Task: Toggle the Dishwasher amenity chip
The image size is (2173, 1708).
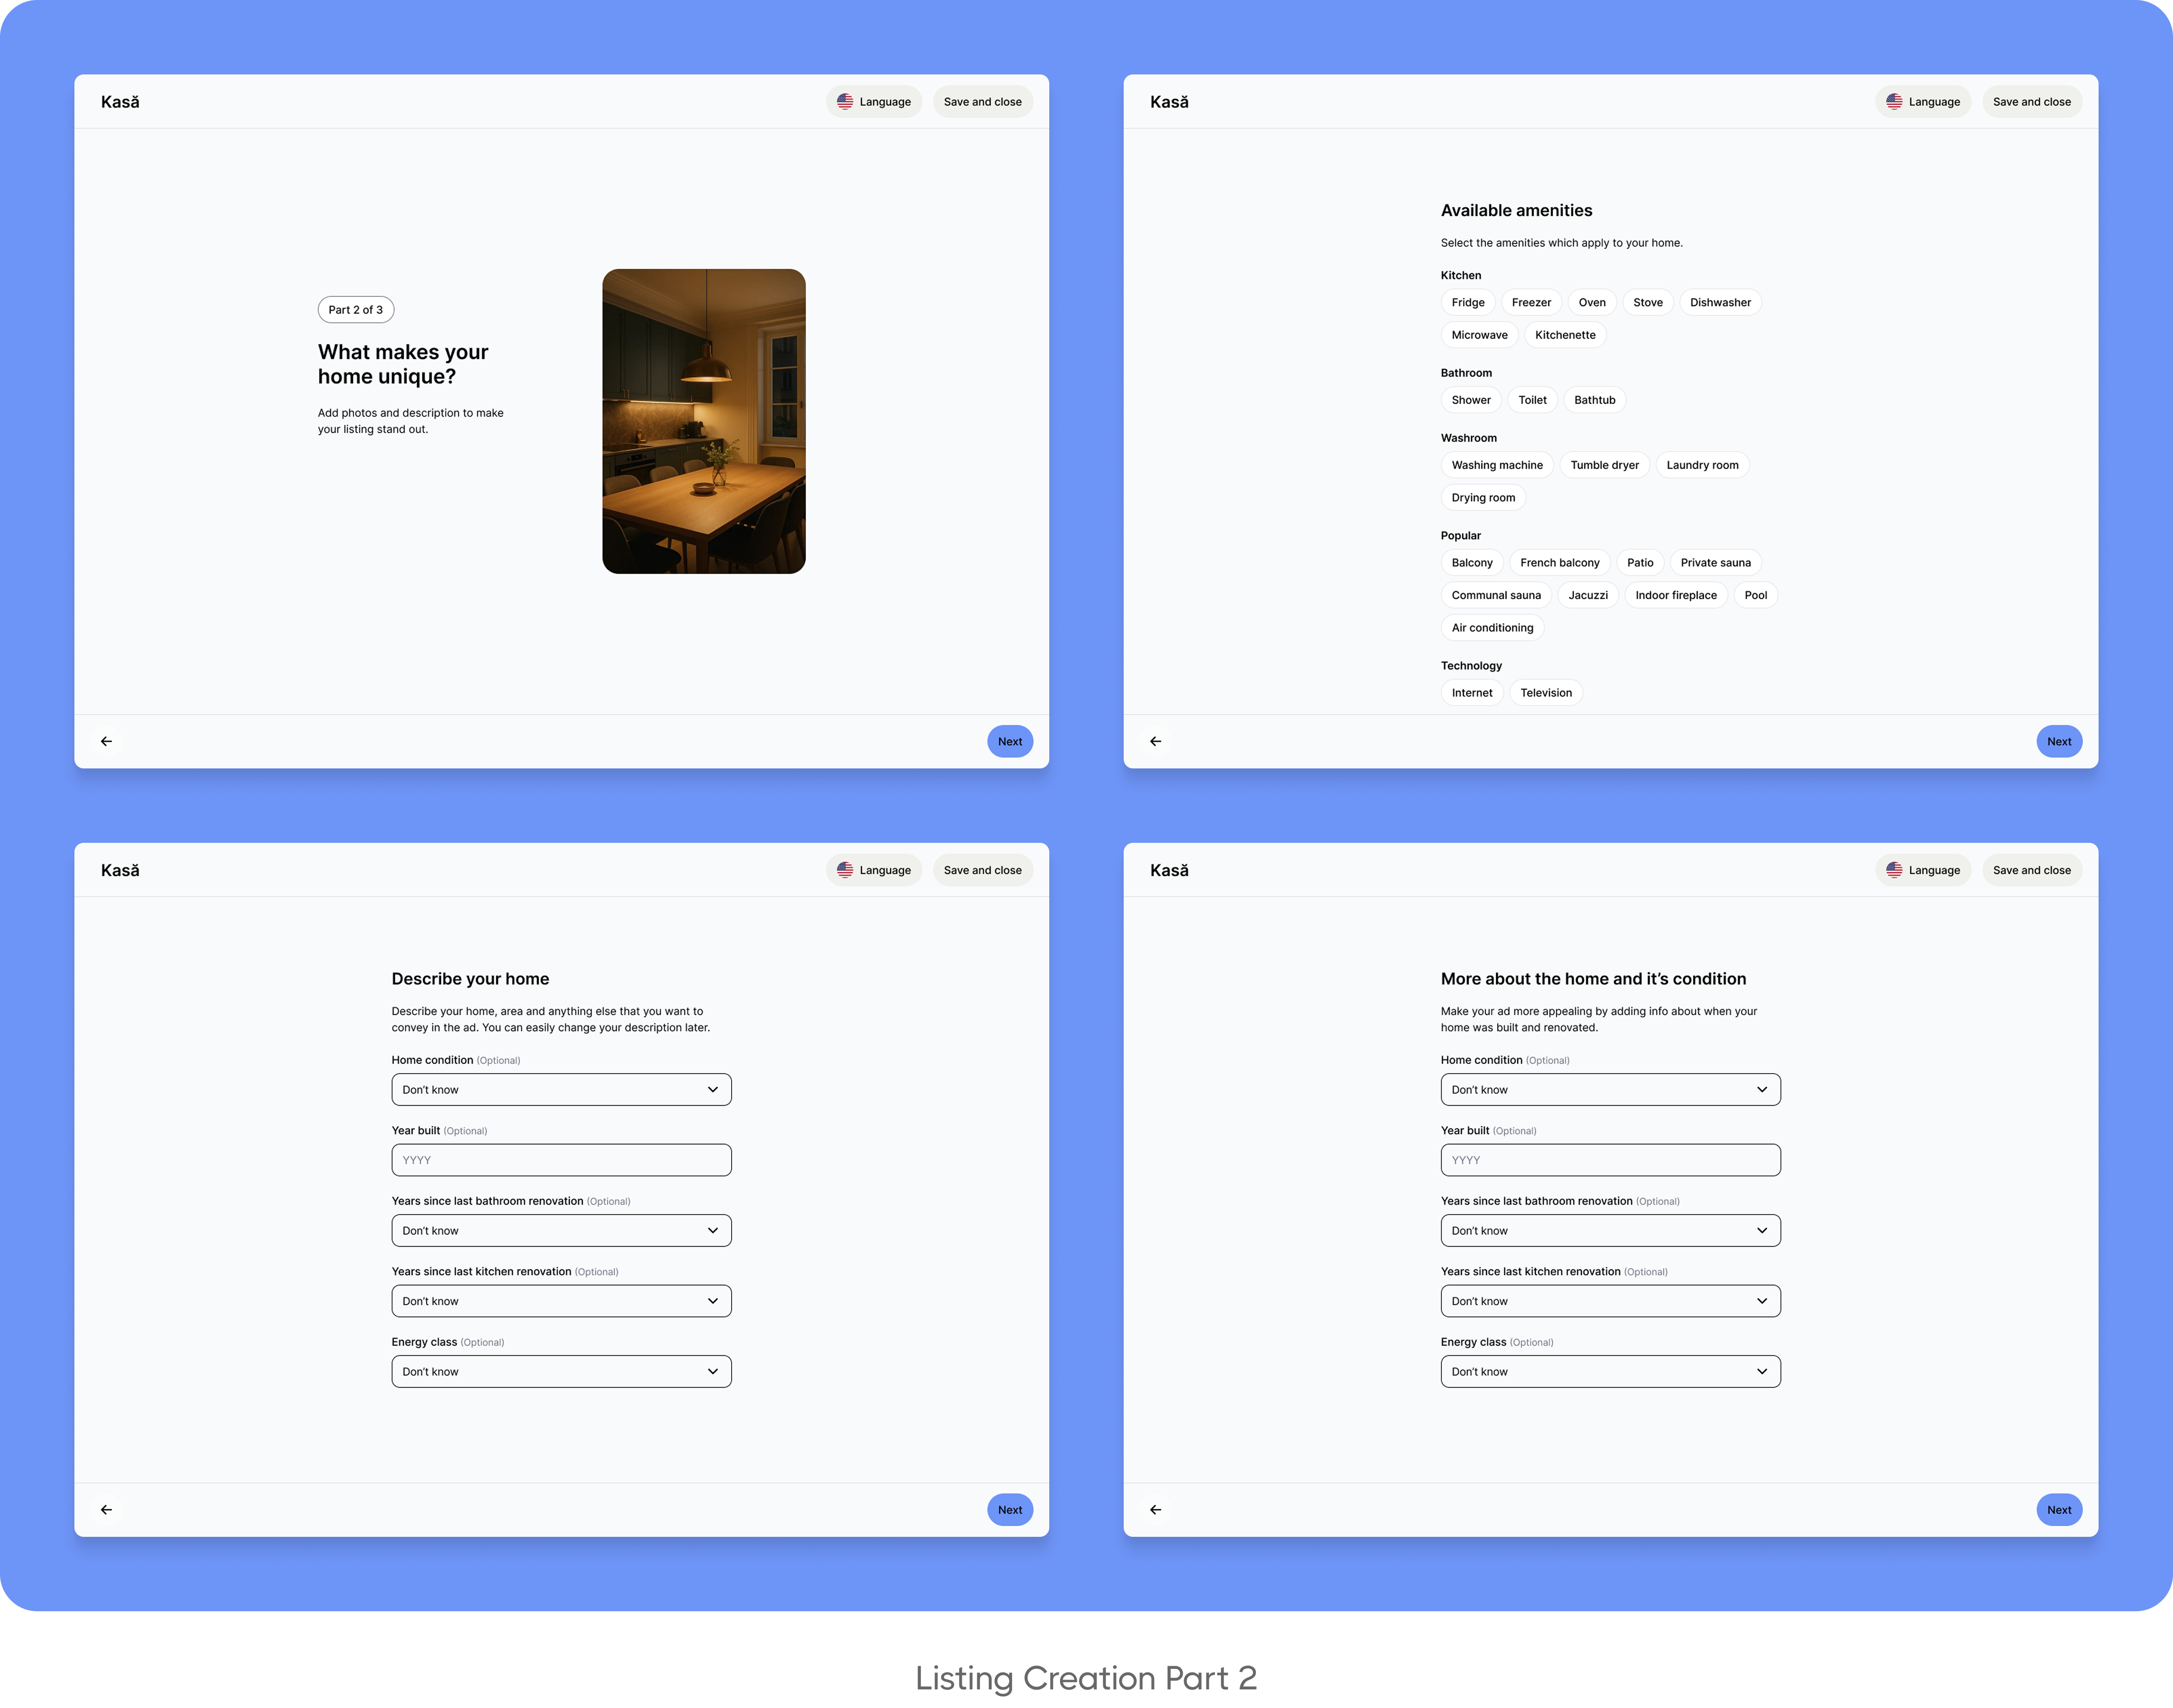Action: click(1719, 302)
